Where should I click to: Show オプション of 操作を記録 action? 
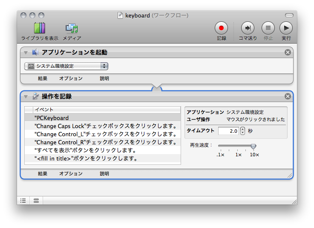point(71,174)
